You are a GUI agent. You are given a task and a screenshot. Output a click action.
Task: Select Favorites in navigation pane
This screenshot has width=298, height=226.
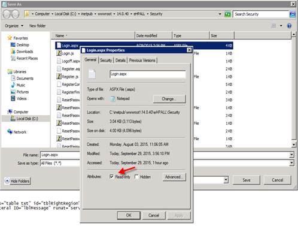tap(18, 38)
